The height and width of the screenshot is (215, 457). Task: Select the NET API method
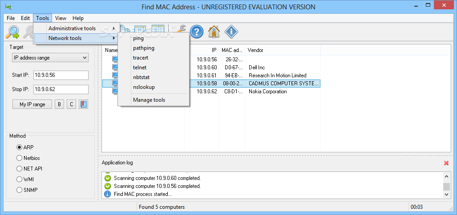29,168
